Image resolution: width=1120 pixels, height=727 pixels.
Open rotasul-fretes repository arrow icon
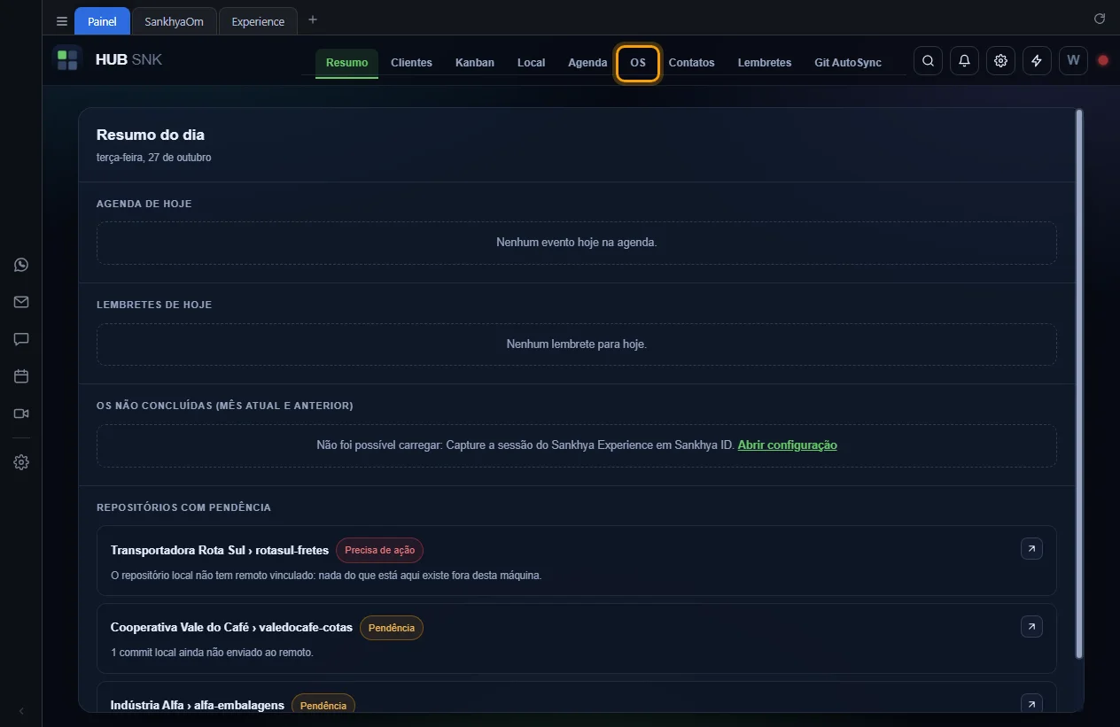1031,549
